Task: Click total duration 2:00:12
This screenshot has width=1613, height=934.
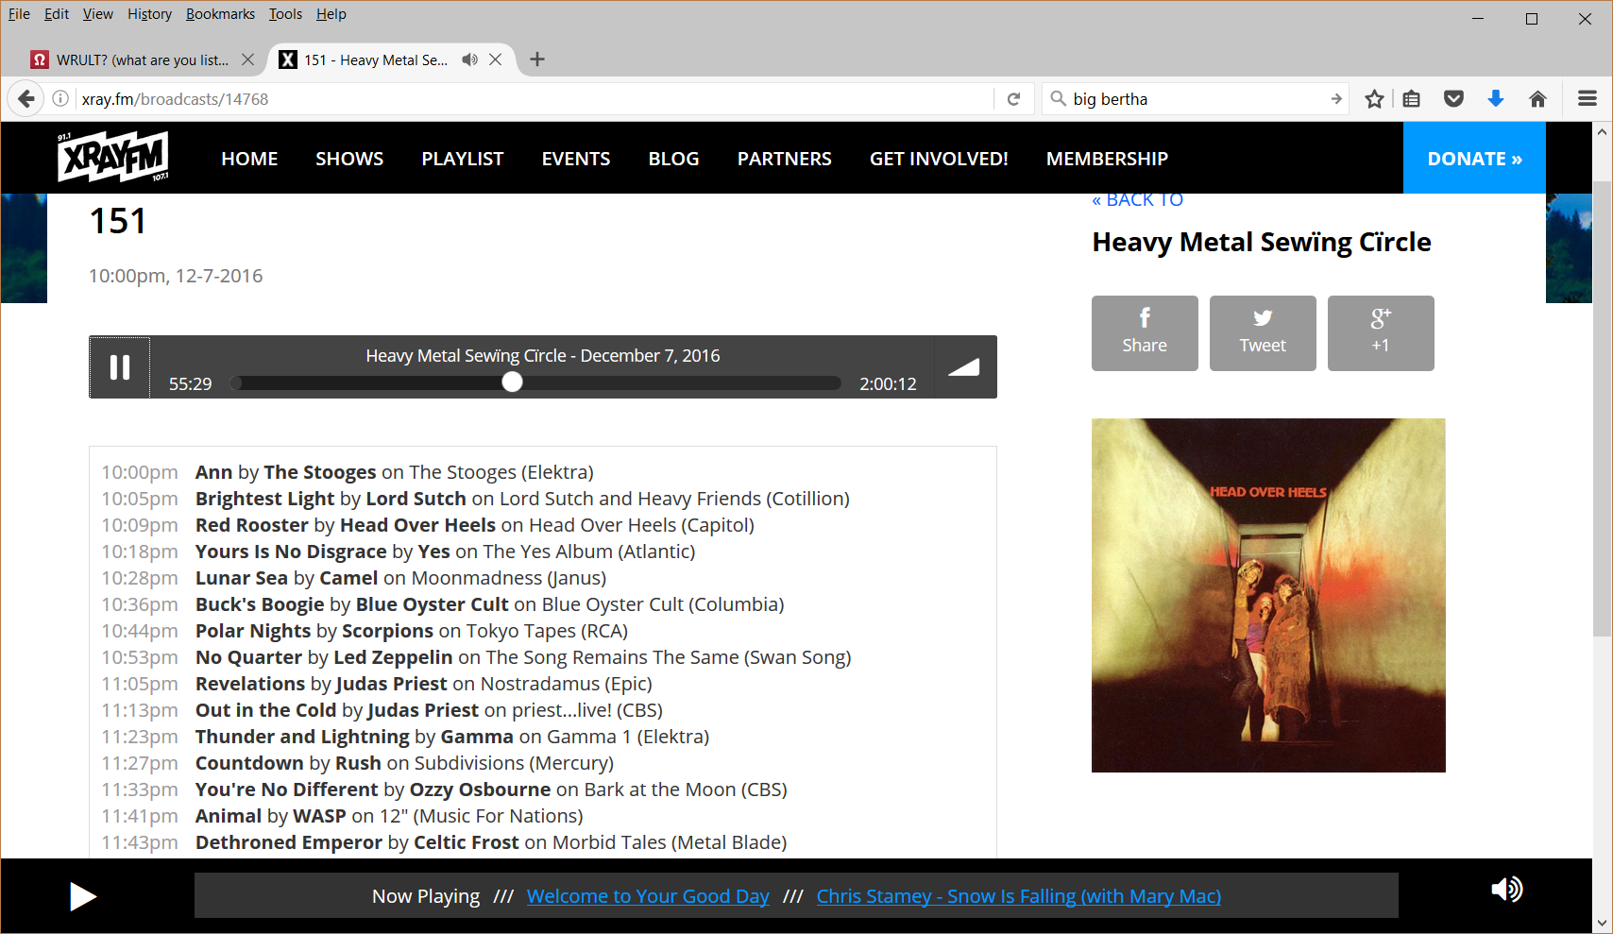Action: click(888, 384)
